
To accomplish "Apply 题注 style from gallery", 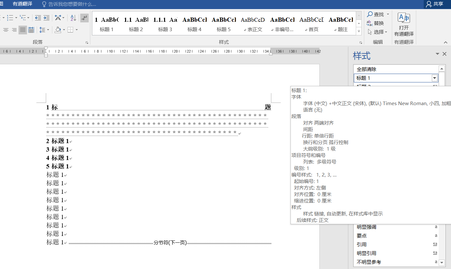I will click(x=341, y=24).
